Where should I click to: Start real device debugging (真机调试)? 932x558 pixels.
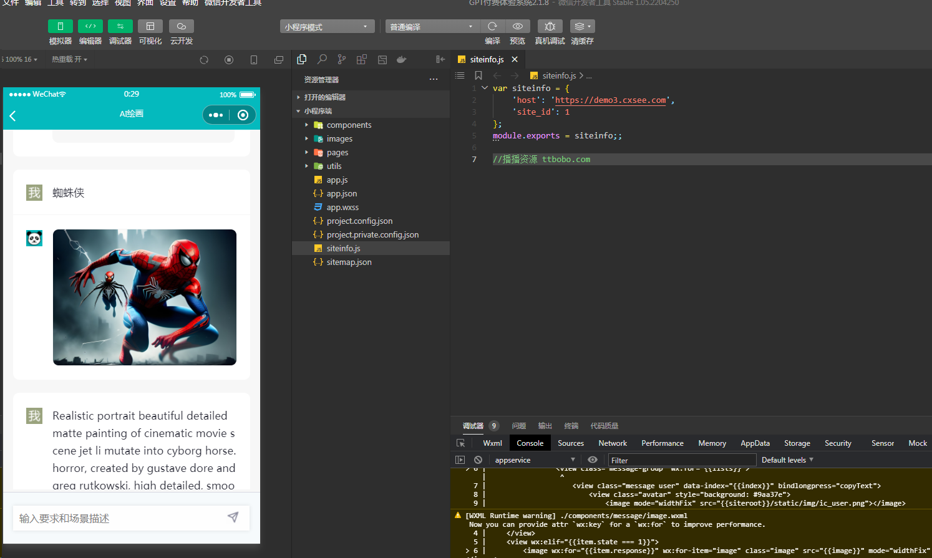click(x=550, y=26)
